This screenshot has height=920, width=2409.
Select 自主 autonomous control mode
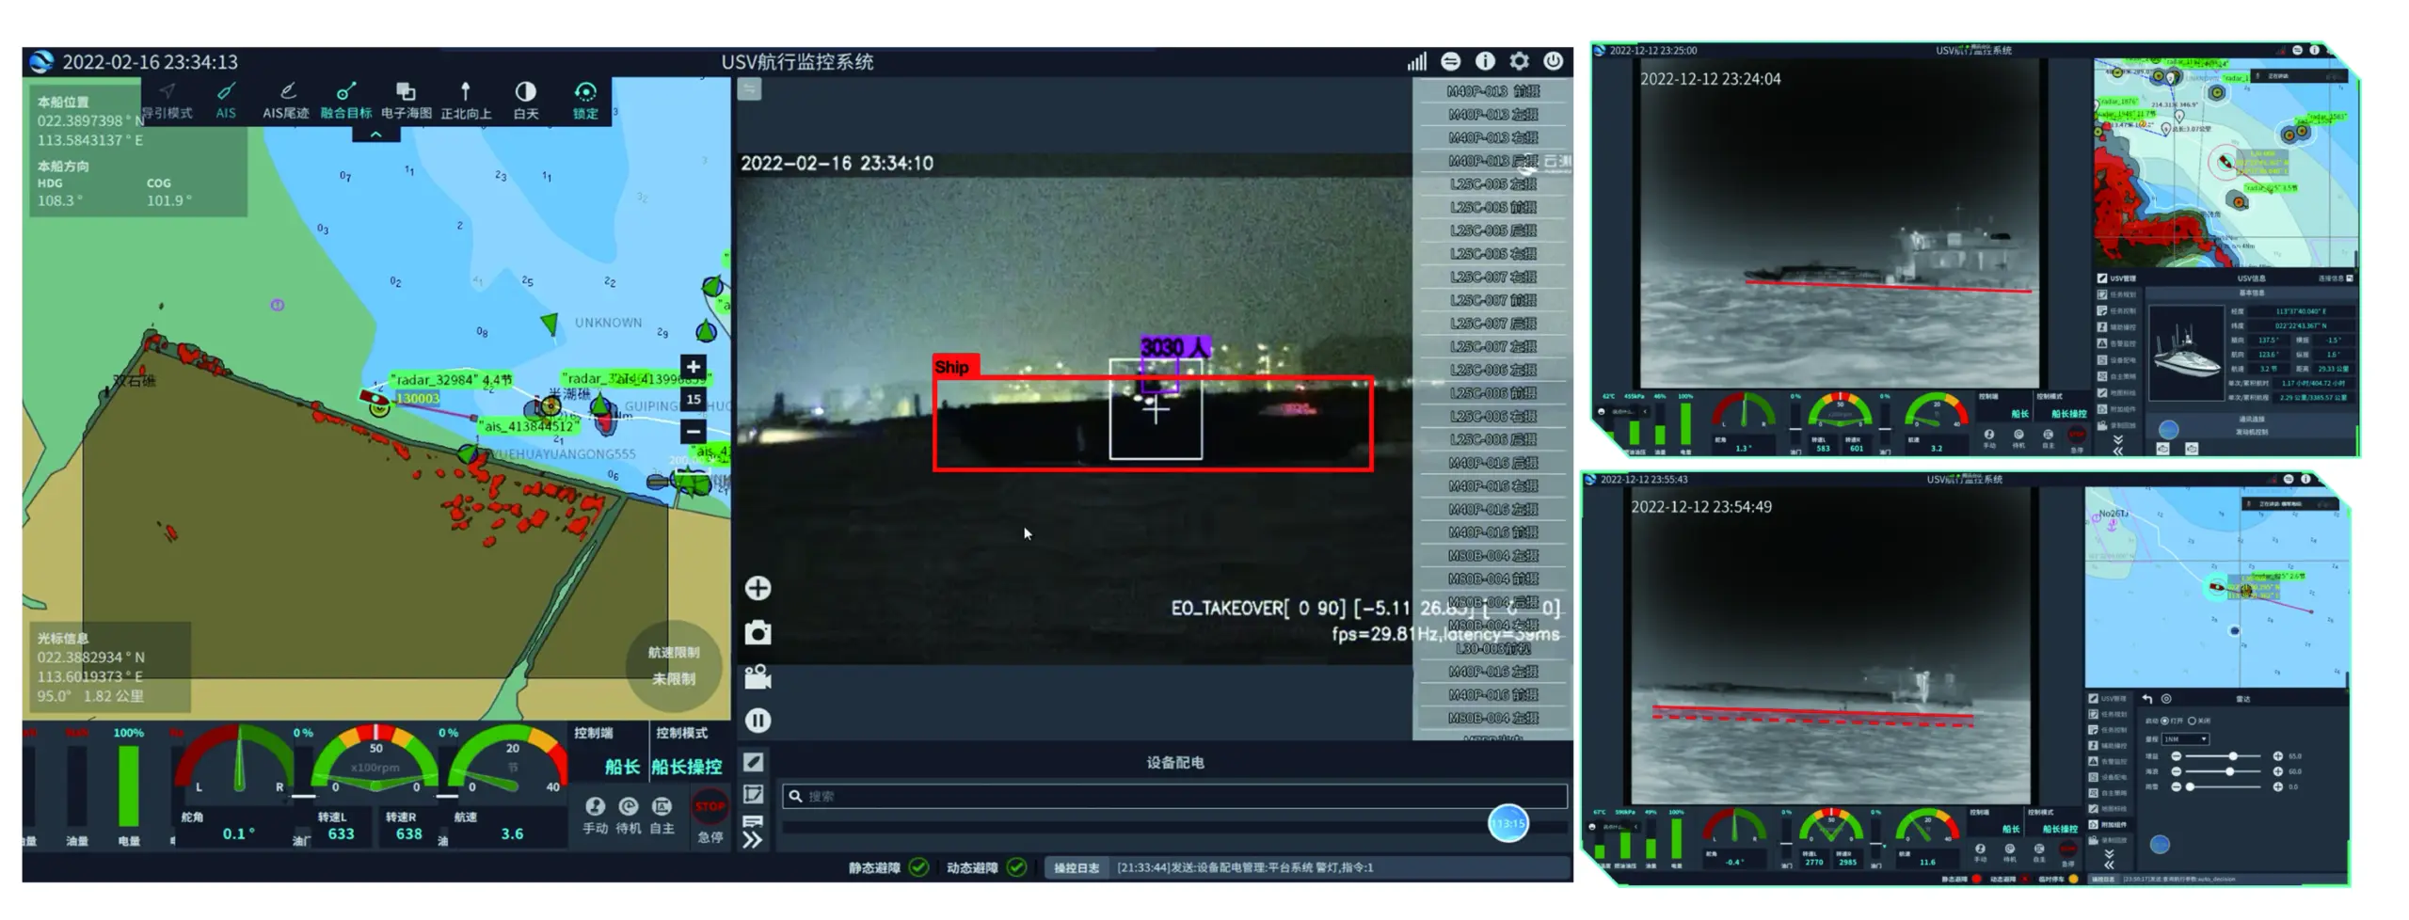click(x=662, y=816)
